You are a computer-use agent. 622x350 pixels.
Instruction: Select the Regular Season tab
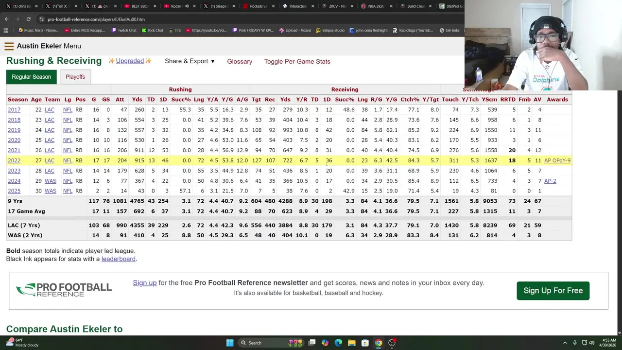coord(31,77)
